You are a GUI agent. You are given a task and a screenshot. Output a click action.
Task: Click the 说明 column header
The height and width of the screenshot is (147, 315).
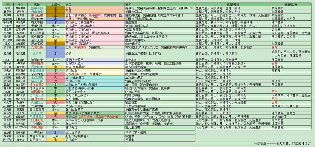point(160,4)
